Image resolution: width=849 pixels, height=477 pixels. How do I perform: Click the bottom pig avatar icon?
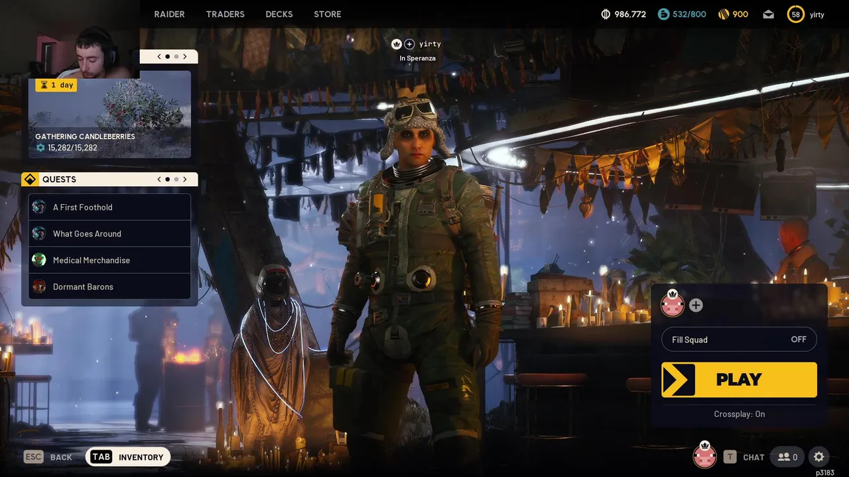704,456
